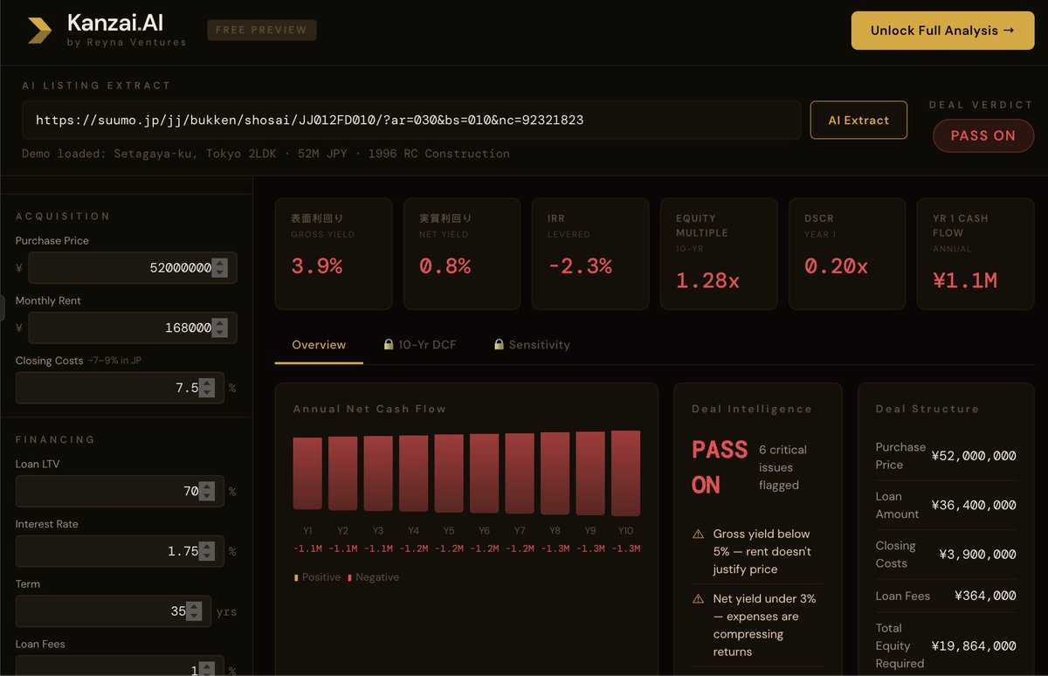The width and height of the screenshot is (1048, 676).
Task: Click the Y5 bar in cash flow chart
Action: coord(449,473)
